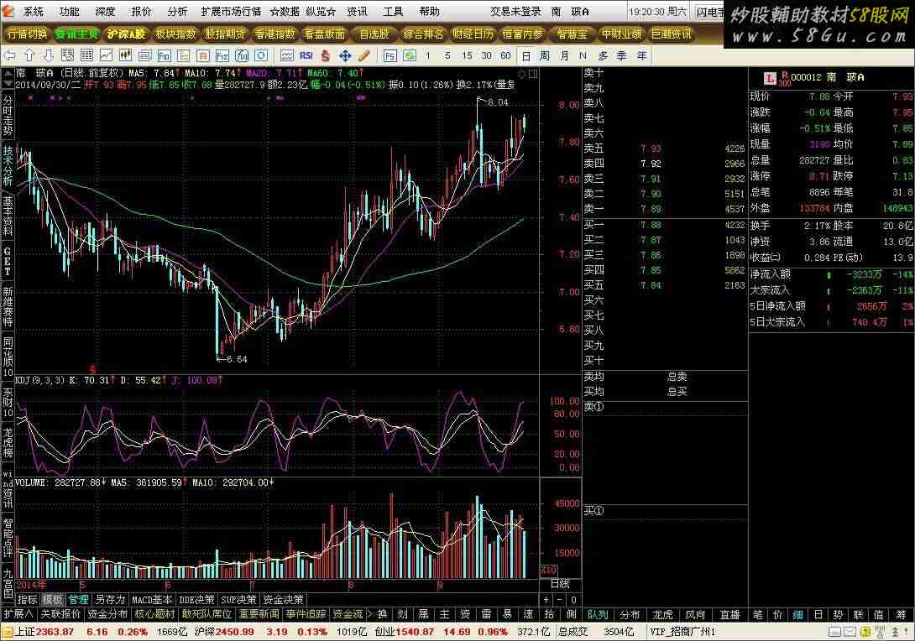The height and width of the screenshot is (641, 915).
Task: Expand more tabs with the > arrow
Action: (369, 614)
